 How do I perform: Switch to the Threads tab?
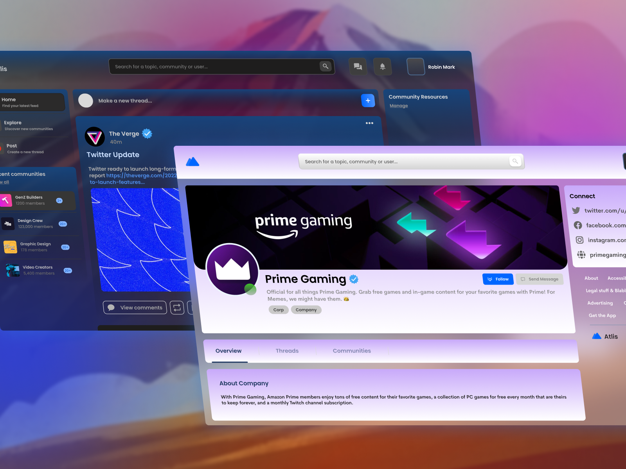click(287, 351)
